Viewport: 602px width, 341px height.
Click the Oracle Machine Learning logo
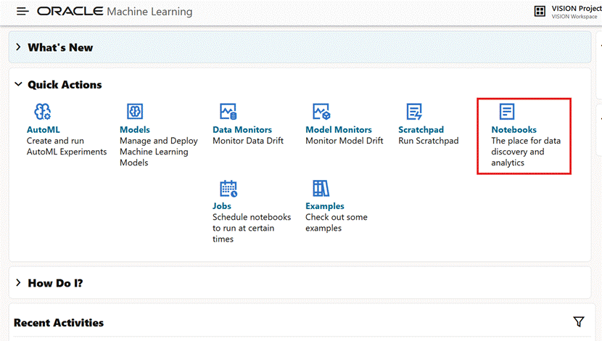click(115, 12)
